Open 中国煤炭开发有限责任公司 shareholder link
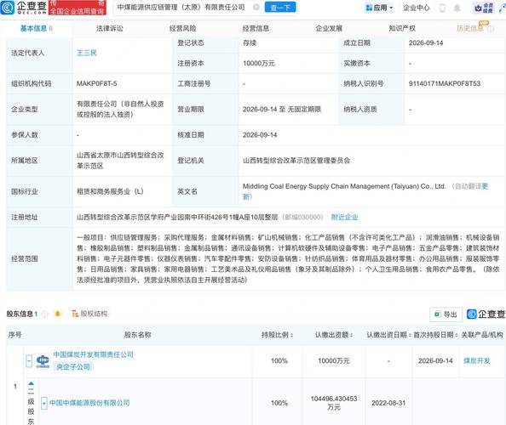The height and width of the screenshot is (425, 506). 93,354
